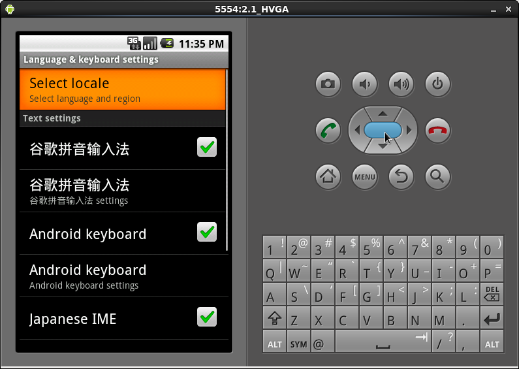The image size is (519, 369).
Task: Click the 1 number key
Action: click(274, 247)
